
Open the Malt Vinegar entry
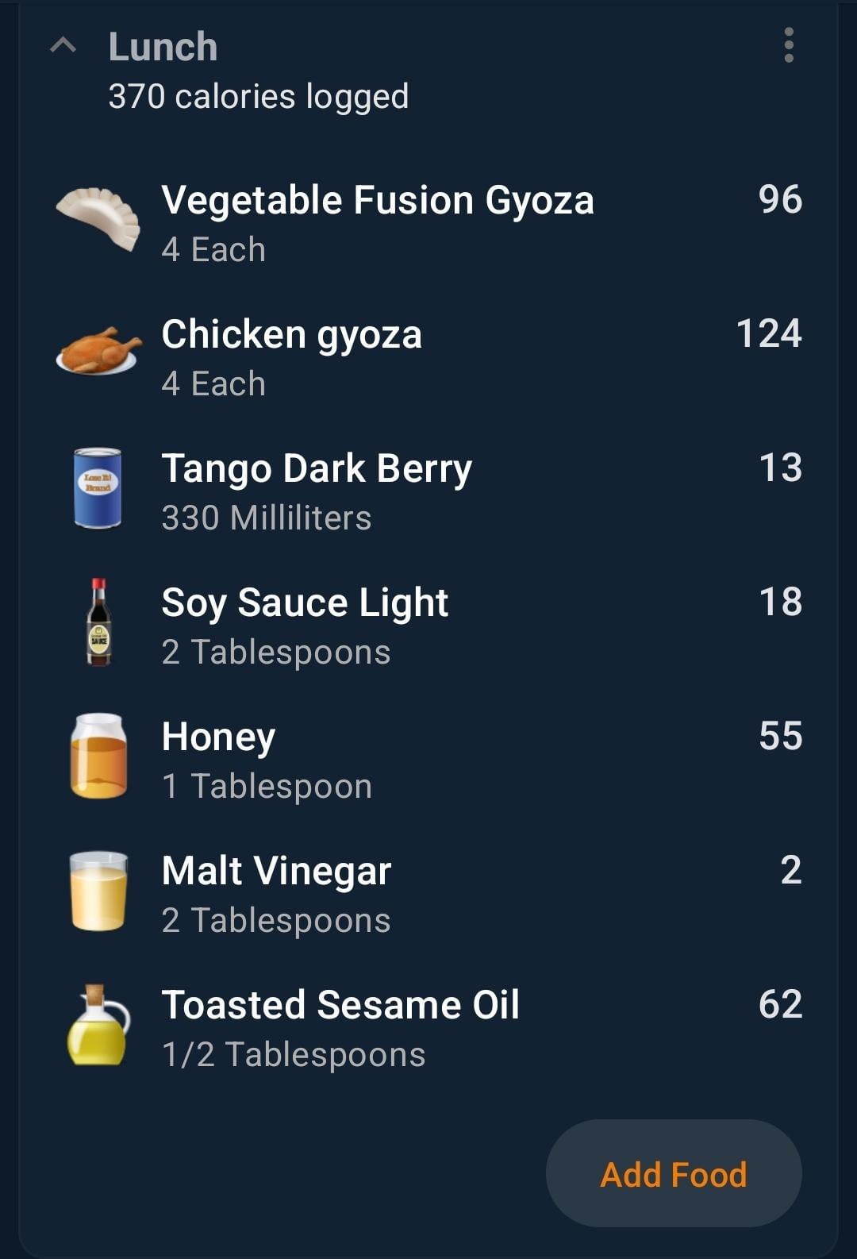[428, 894]
